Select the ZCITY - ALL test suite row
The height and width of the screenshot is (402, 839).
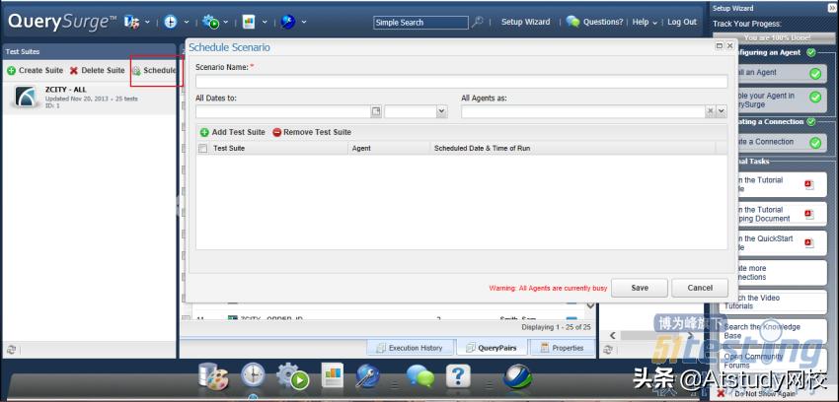coord(89,98)
